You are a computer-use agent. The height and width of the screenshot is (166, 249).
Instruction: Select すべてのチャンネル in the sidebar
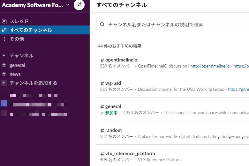45,30
